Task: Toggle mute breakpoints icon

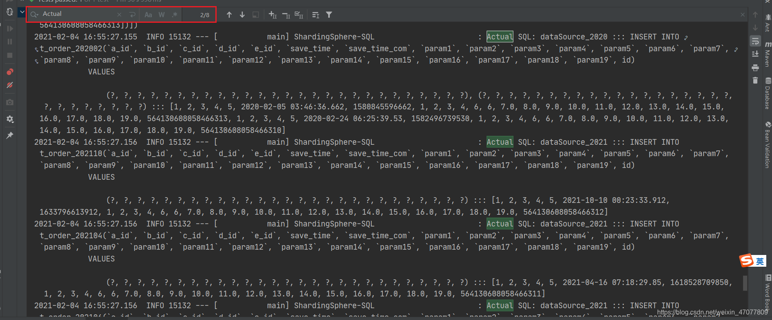Action: point(10,85)
